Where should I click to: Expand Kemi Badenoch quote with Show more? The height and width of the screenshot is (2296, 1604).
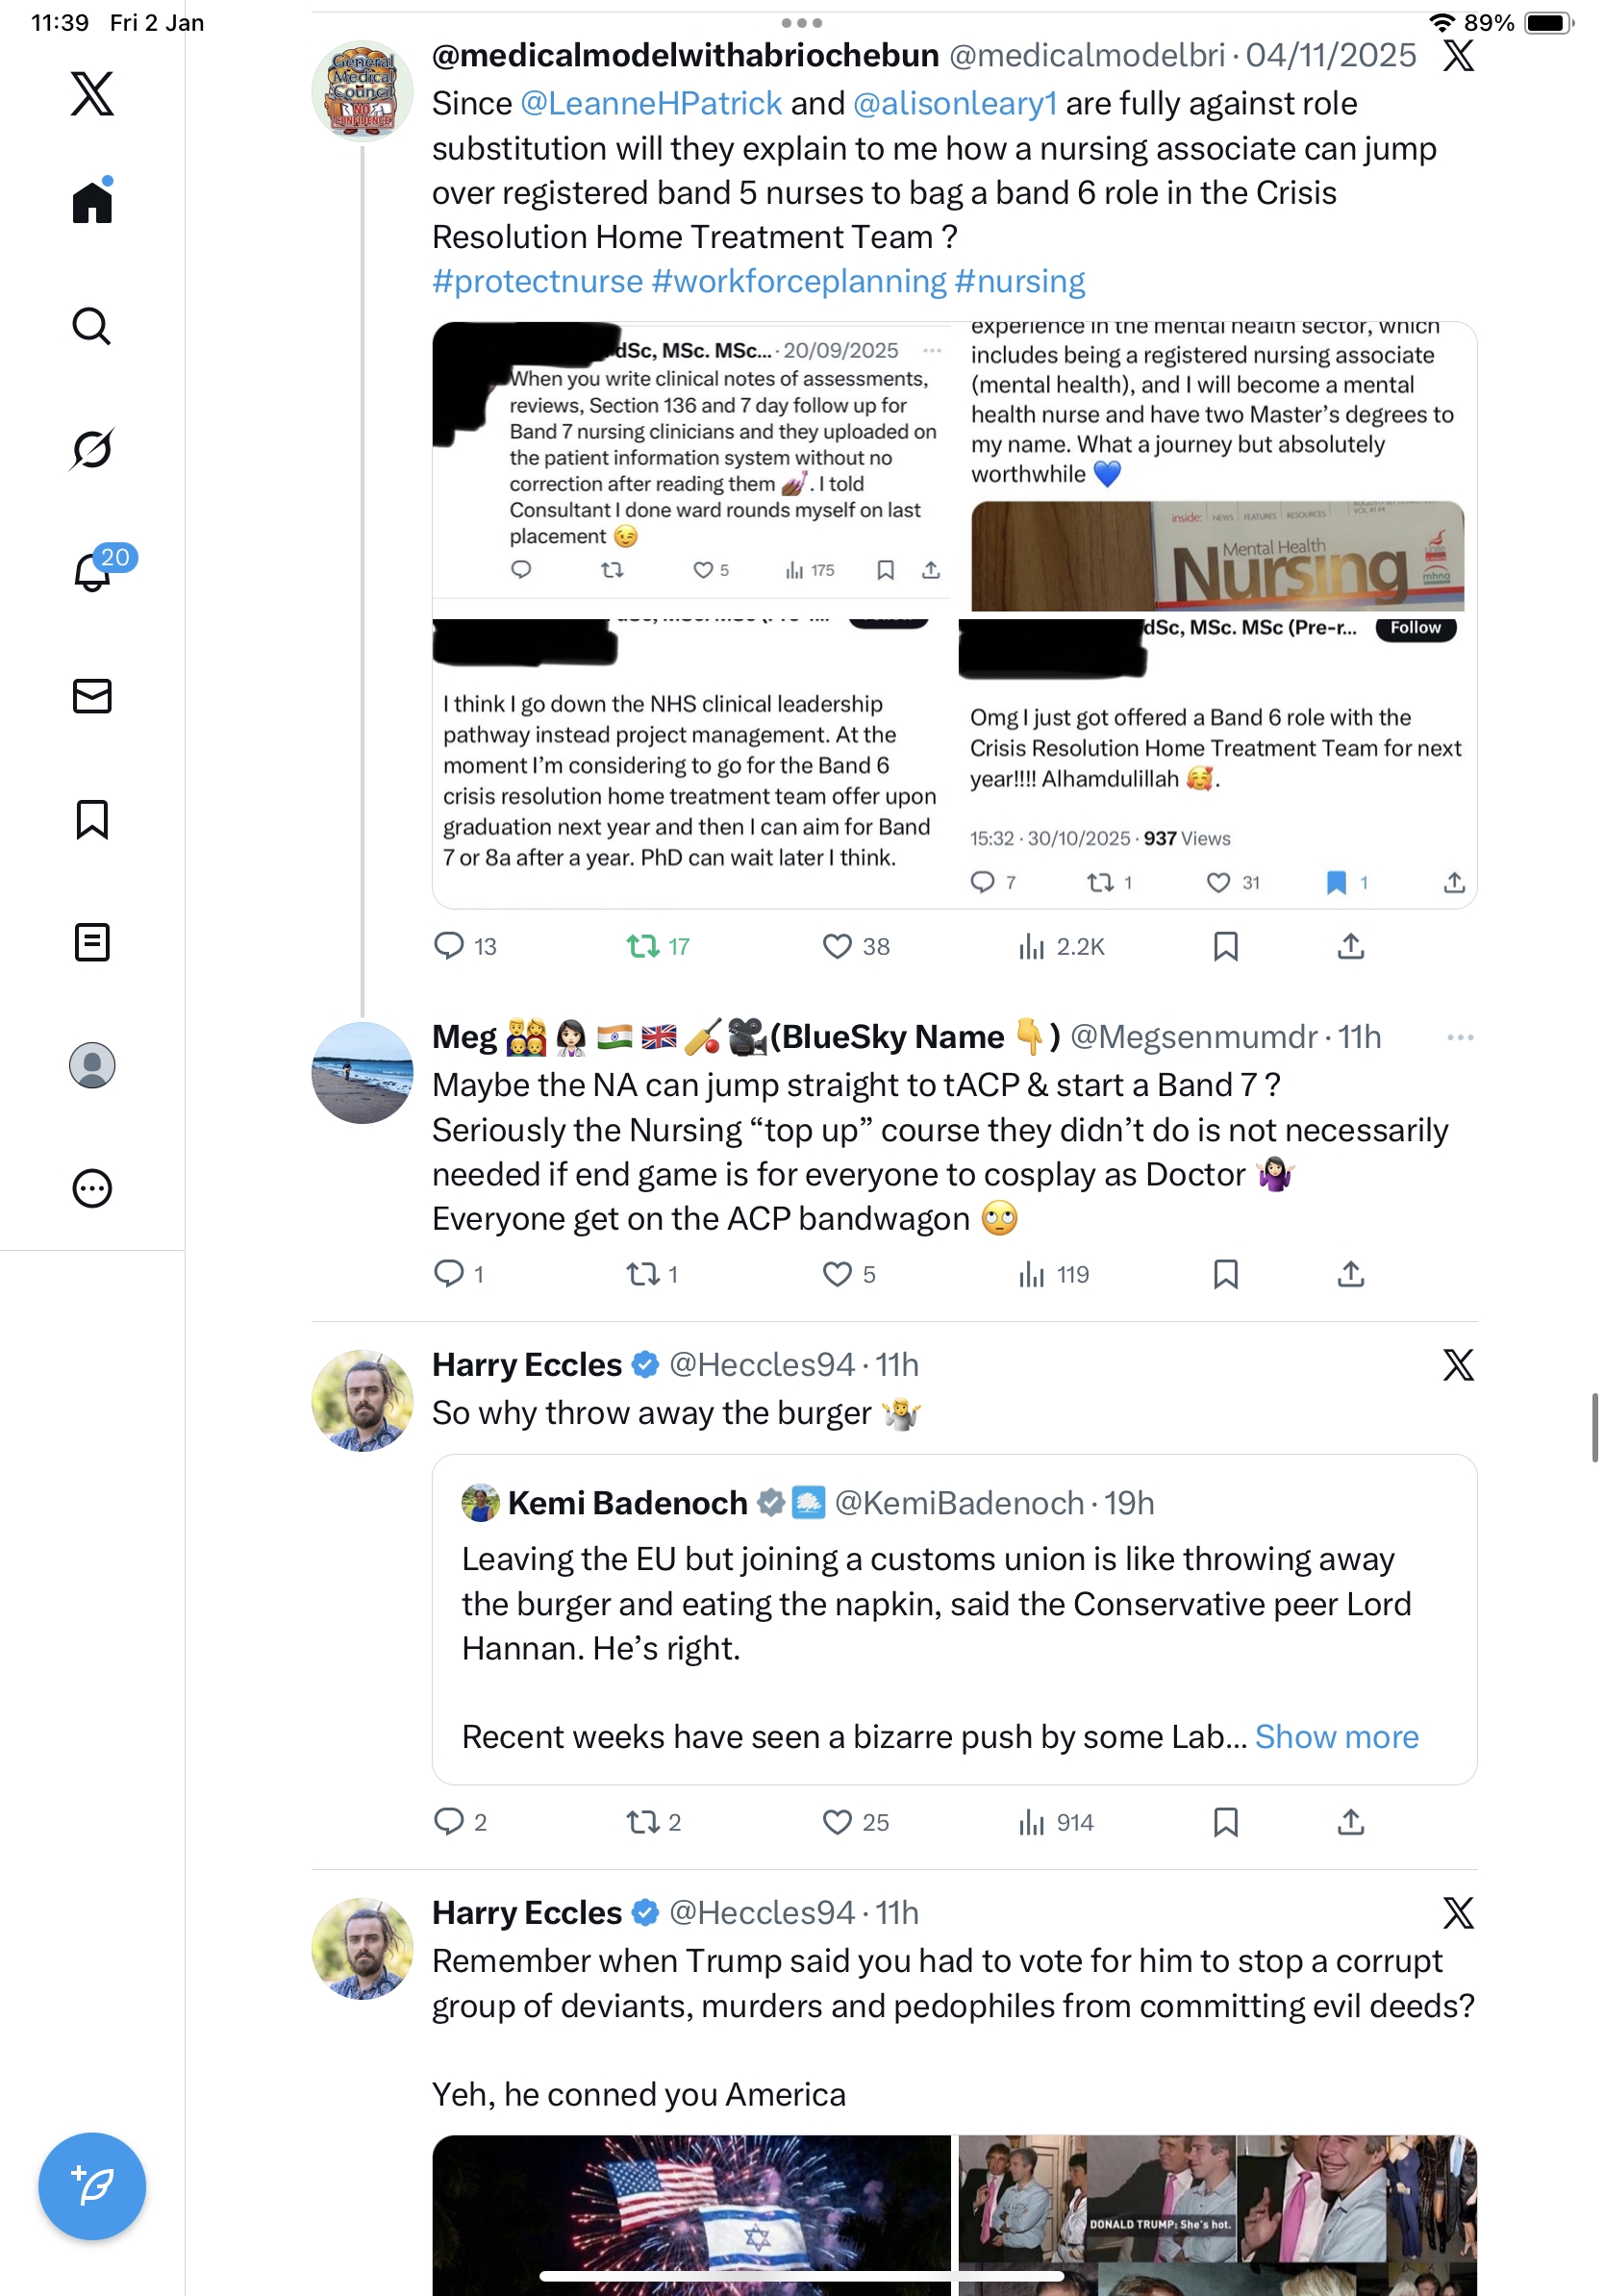pos(1336,1737)
